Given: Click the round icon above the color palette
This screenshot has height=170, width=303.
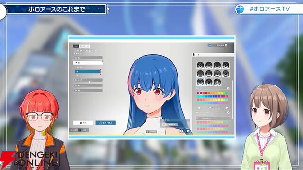Looking at the screenshot, I should coord(228,88).
